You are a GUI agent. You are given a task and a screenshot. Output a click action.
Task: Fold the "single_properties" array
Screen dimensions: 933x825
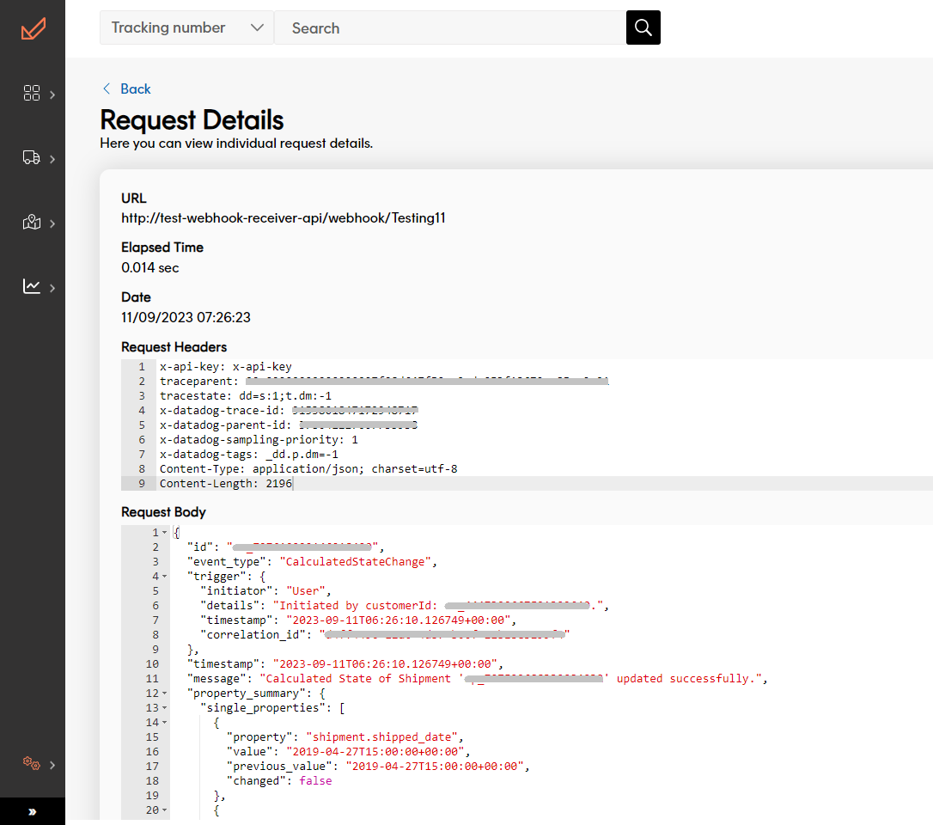165,707
